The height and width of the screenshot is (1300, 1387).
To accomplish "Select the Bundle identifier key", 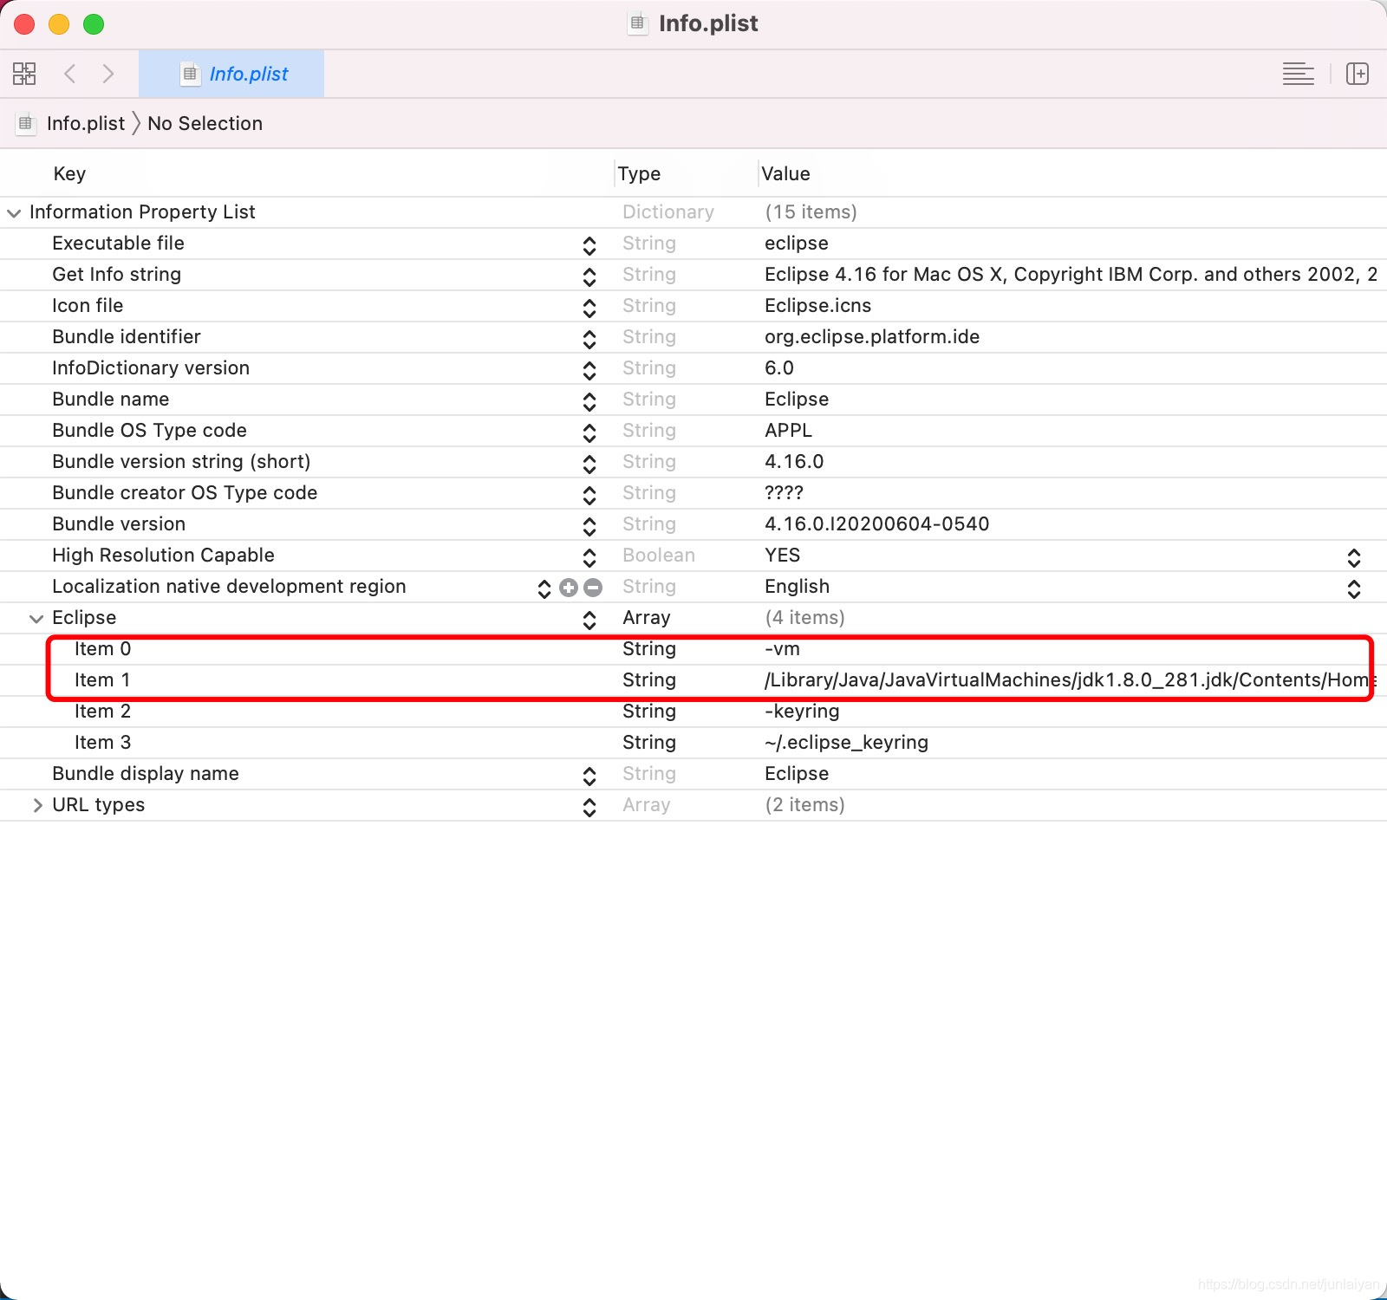I will pyautogui.click(x=127, y=337).
